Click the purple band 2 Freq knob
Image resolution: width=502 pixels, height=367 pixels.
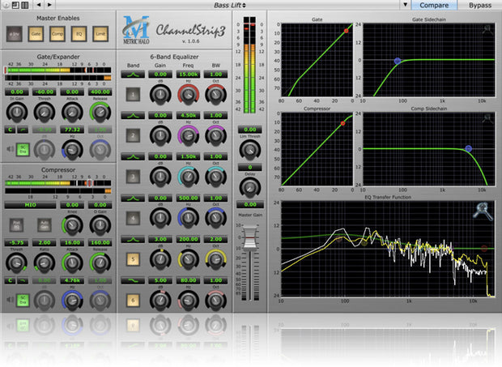188,136
